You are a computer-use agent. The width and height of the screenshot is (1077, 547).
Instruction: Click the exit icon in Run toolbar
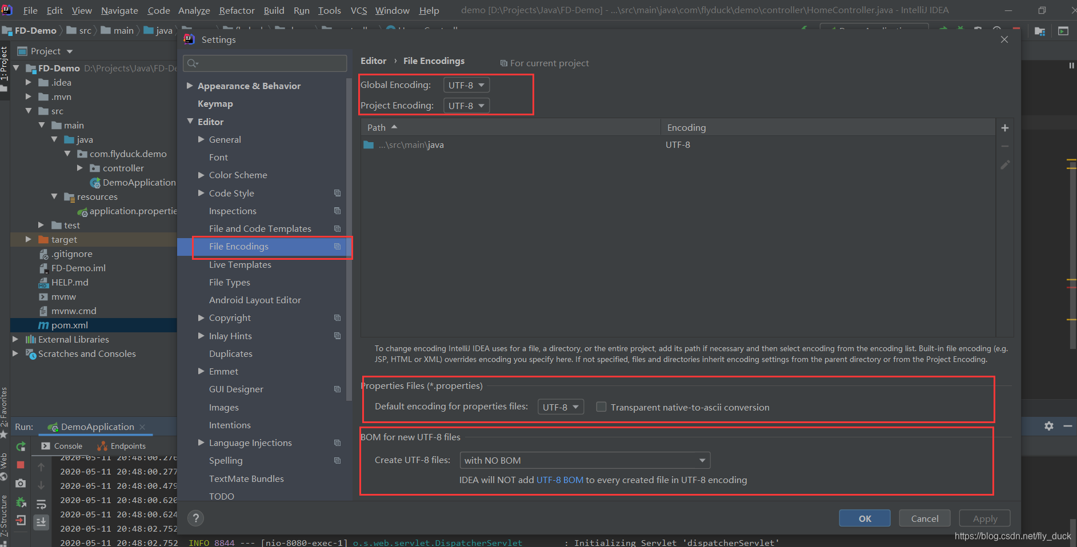[x=21, y=520]
